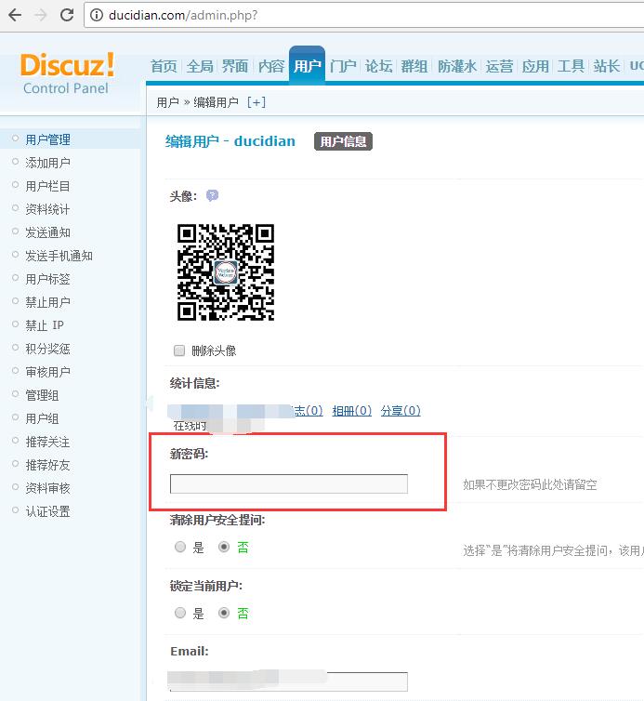644x701 pixels.
Task: Open 用户标签 in the sidebar
Action: (x=47, y=279)
